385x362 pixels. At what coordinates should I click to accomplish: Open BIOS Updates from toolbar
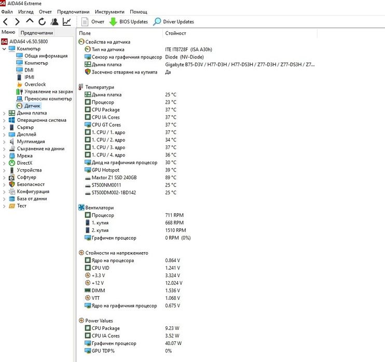click(x=128, y=22)
